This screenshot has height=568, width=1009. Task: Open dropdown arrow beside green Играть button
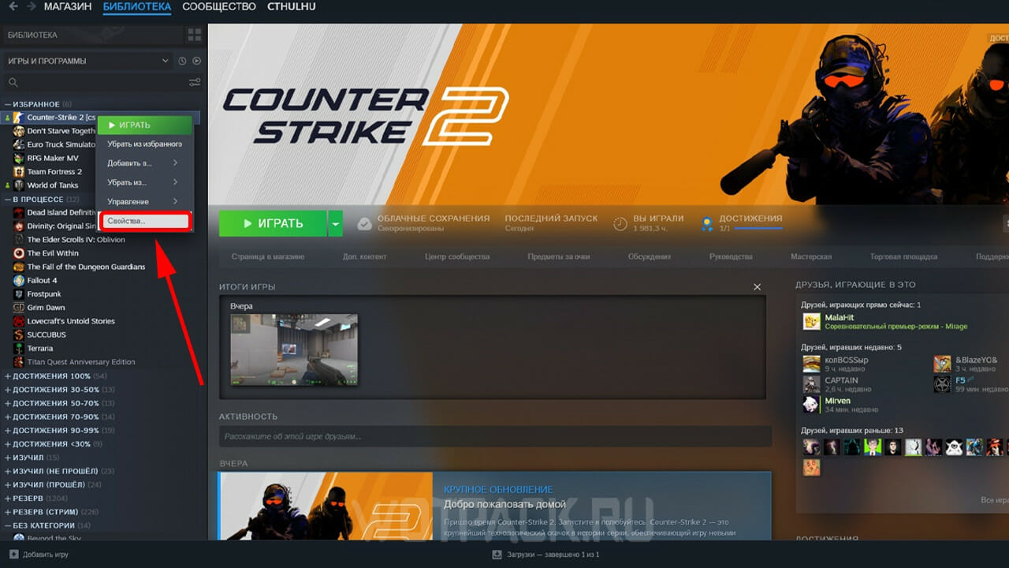[x=337, y=223]
